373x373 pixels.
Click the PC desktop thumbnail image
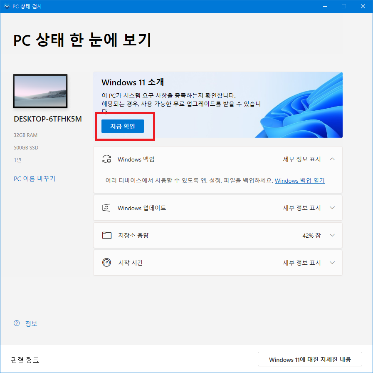point(40,91)
